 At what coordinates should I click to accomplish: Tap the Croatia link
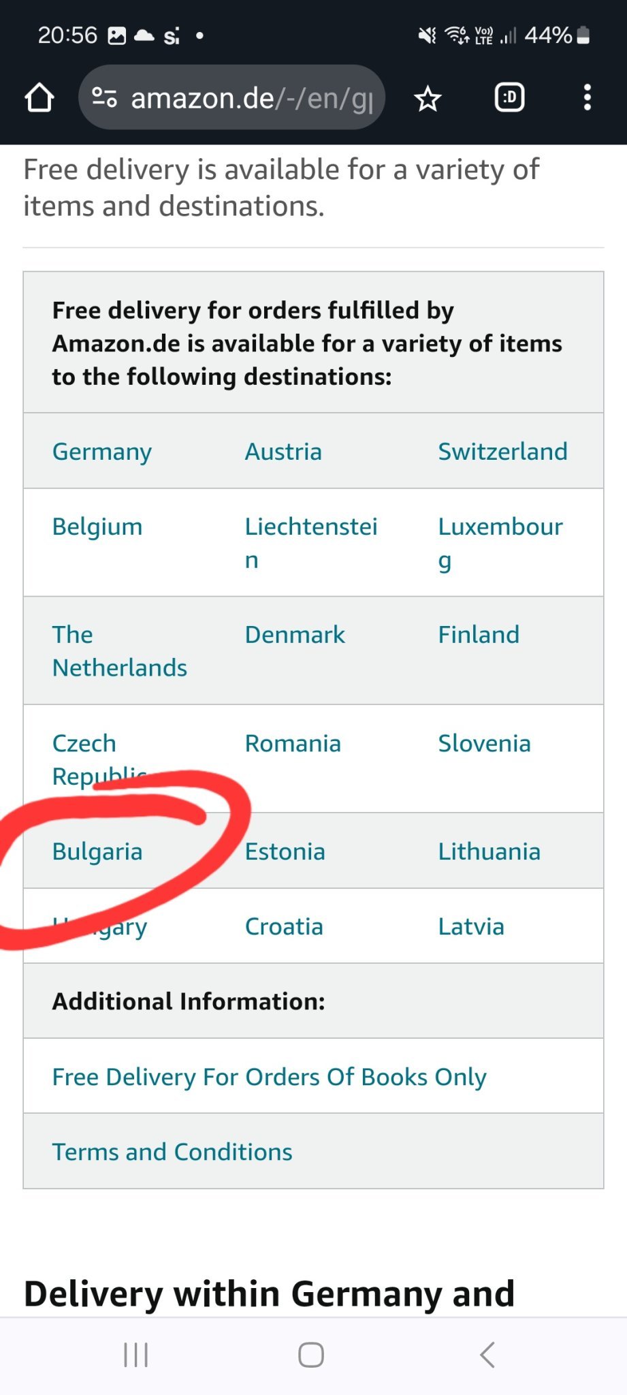tap(284, 926)
